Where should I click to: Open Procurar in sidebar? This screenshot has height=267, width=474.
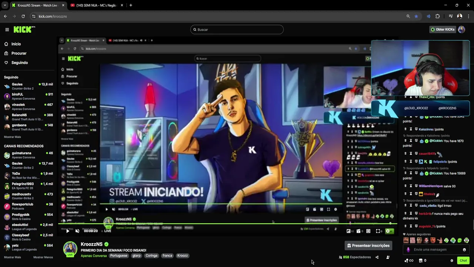point(15,53)
